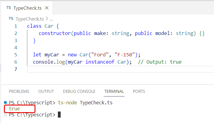214x123 pixels.
Task: Click line number 1 in gutter
Action: 16,26
